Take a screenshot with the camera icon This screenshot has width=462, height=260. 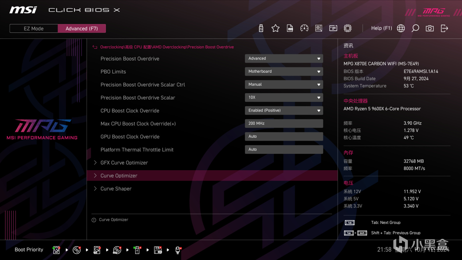point(430,28)
